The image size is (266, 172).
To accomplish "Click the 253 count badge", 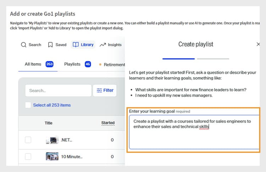I will (x=49, y=64).
